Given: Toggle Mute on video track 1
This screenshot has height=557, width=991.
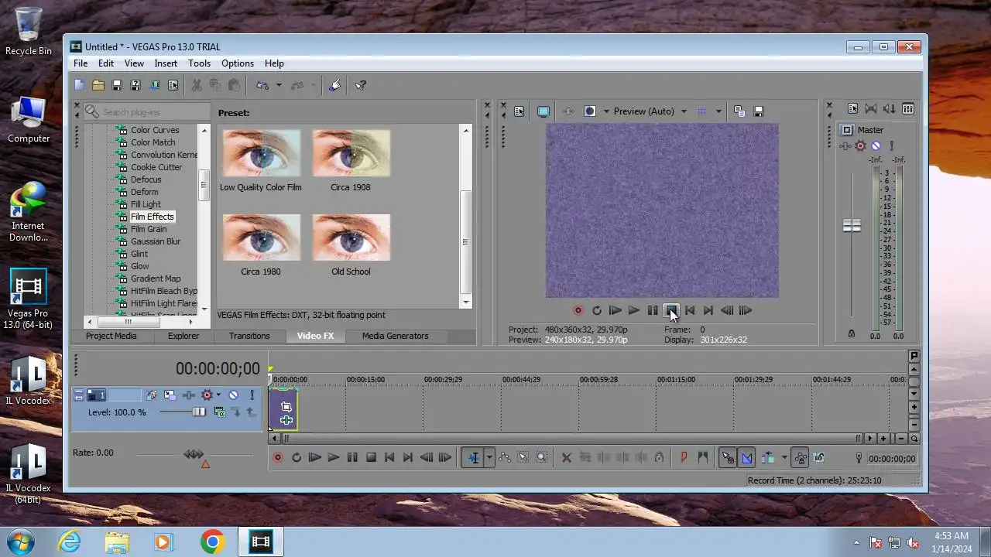Looking at the screenshot, I should coord(233,395).
